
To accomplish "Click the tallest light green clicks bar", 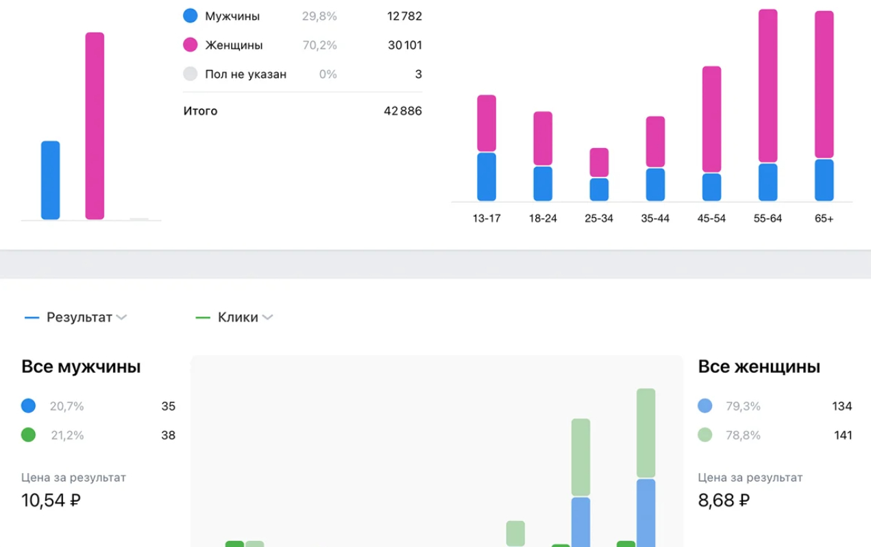I will pos(646,433).
